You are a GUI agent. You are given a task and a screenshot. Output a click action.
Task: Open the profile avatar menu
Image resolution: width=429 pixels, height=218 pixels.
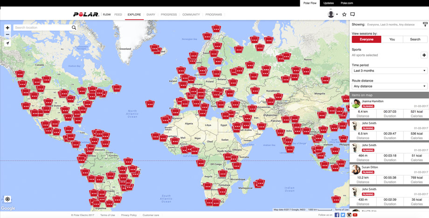[332, 14]
